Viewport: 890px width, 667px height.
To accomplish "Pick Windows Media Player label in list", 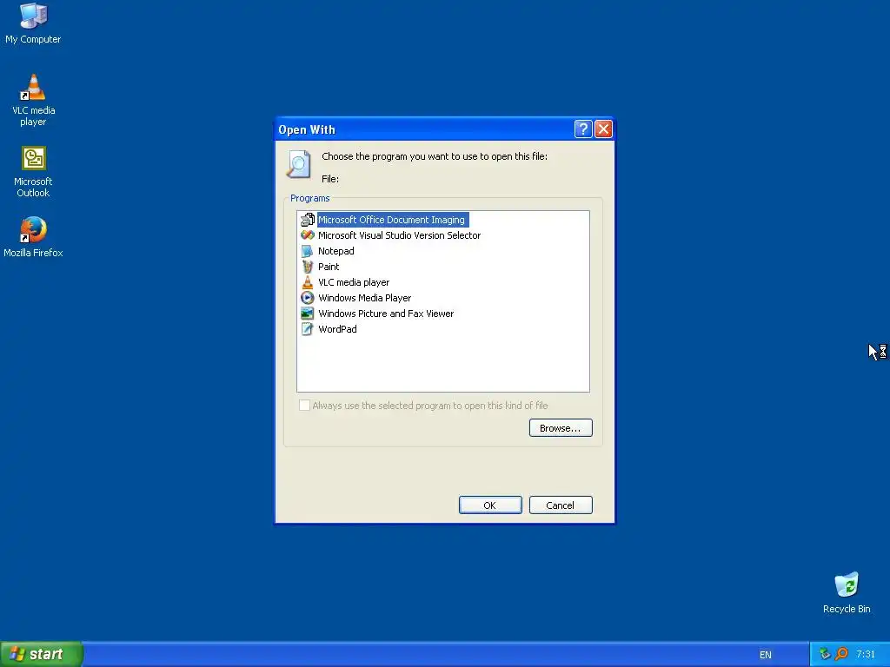I will coord(364,298).
